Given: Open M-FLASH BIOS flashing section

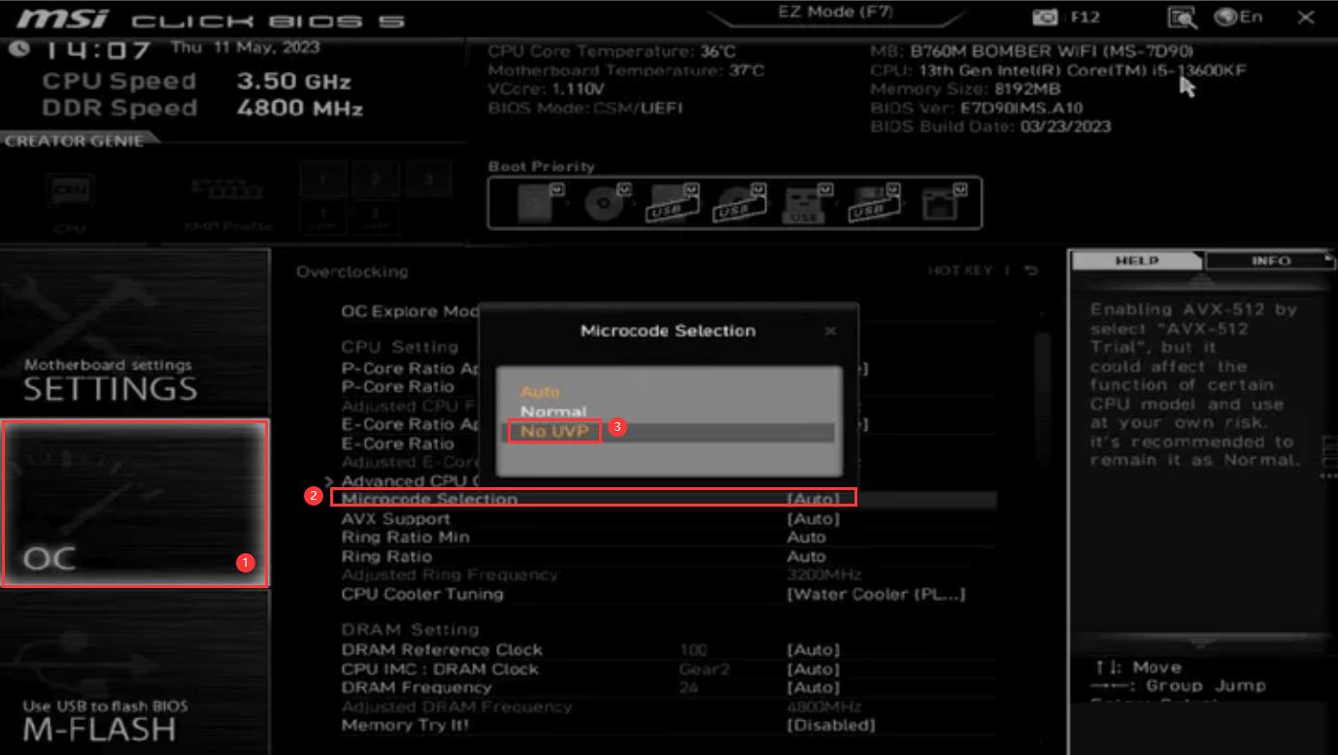Looking at the screenshot, I should point(134,673).
